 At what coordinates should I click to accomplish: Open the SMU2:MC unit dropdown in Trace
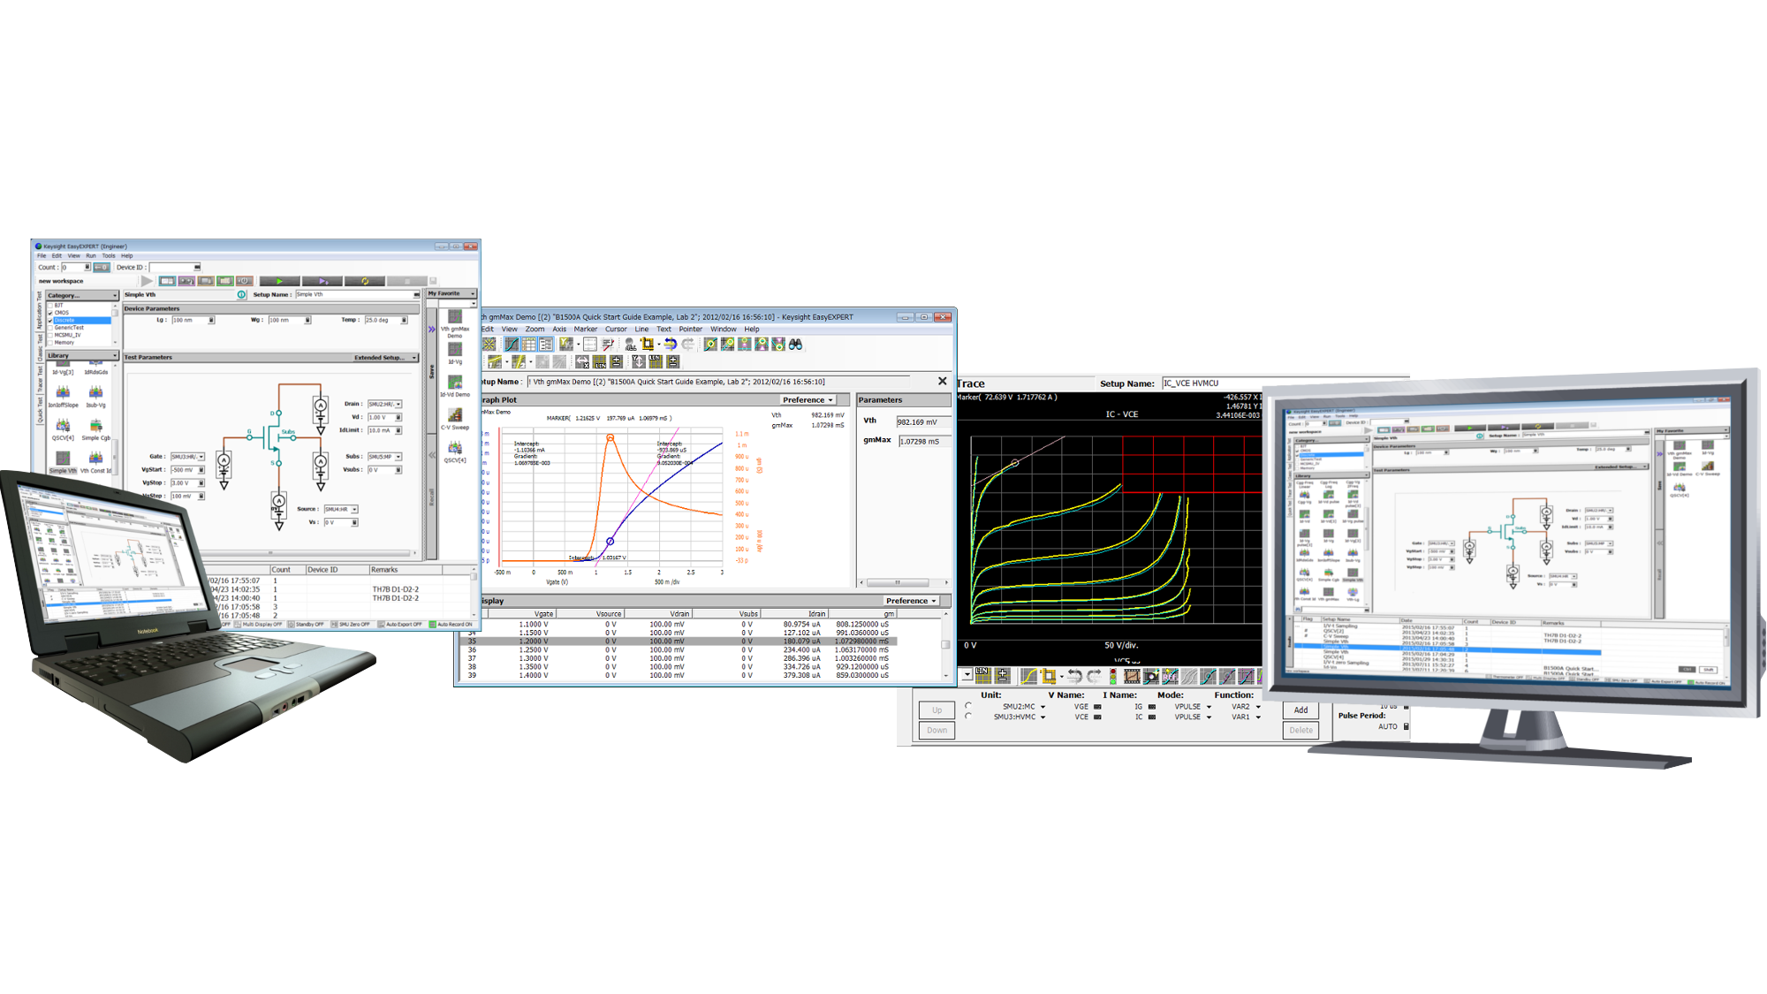pos(1043,707)
